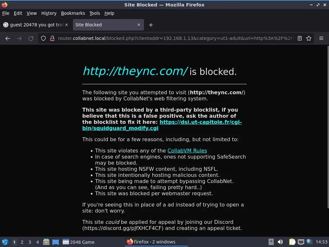The height and width of the screenshot is (247, 329).
Task: Click the network connection tray icon
Action: 301,242
